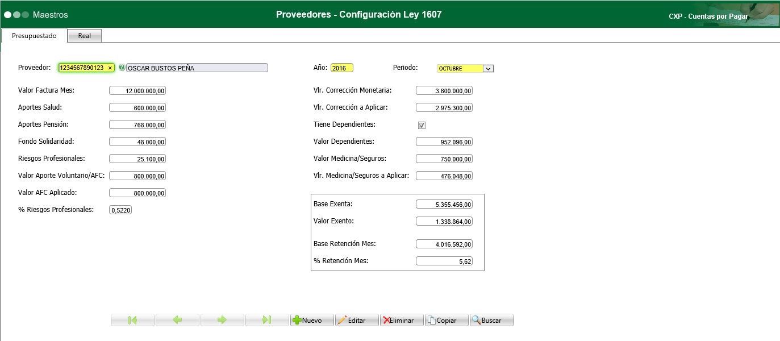Click the previous-record green arrow icon

(x=177, y=319)
